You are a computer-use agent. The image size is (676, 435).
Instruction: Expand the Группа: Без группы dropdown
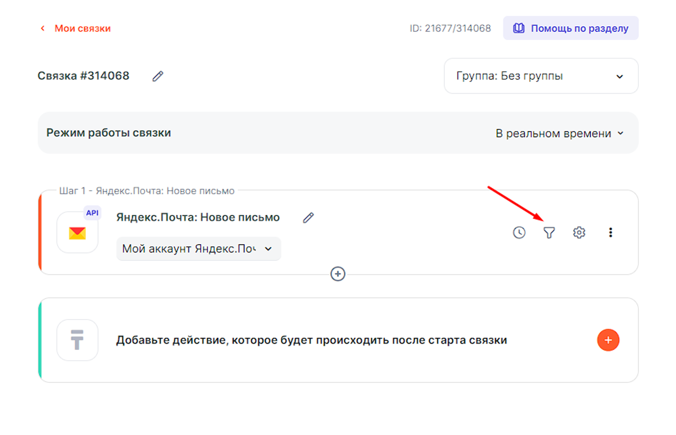pyautogui.click(x=541, y=76)
